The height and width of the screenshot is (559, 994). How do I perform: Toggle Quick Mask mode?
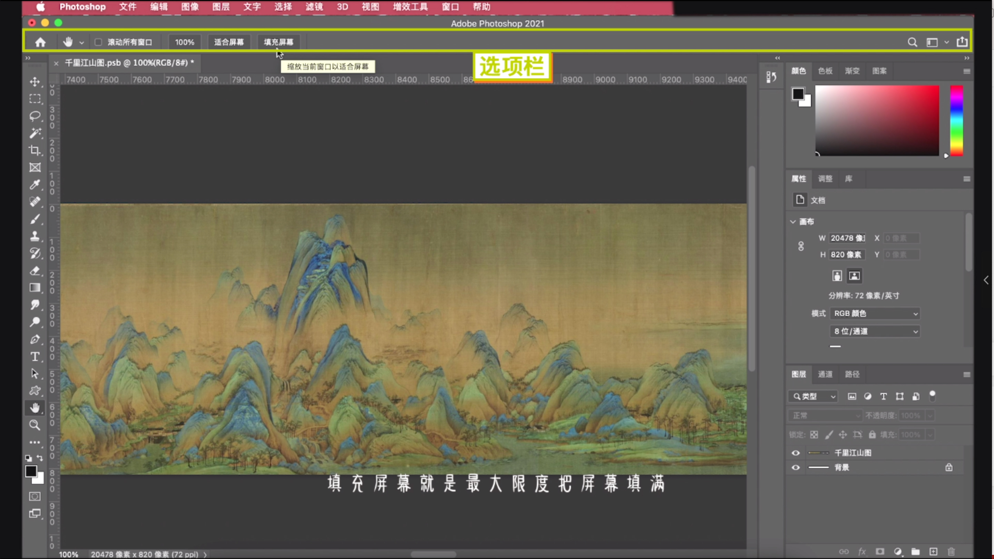[x=35, y=496]
